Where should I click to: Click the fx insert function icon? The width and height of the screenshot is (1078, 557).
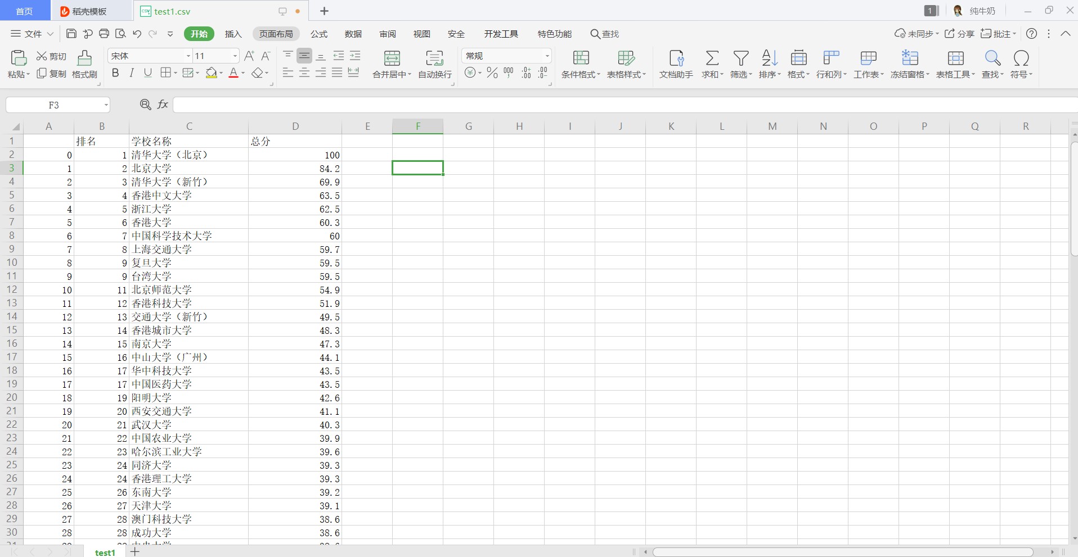163,105
